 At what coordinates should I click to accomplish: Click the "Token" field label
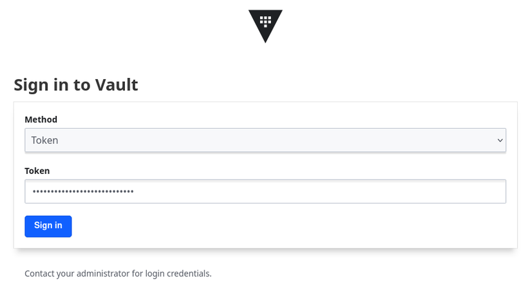(x=37, y=171)
